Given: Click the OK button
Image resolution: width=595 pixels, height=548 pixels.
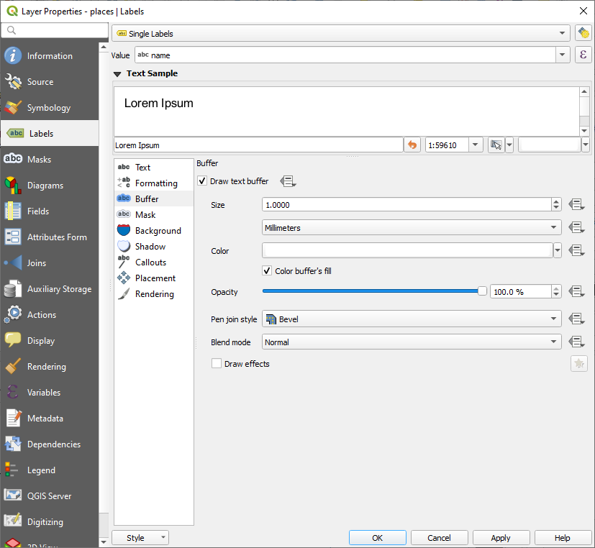Looking at the screenshot, I should [x=378, y=538].
